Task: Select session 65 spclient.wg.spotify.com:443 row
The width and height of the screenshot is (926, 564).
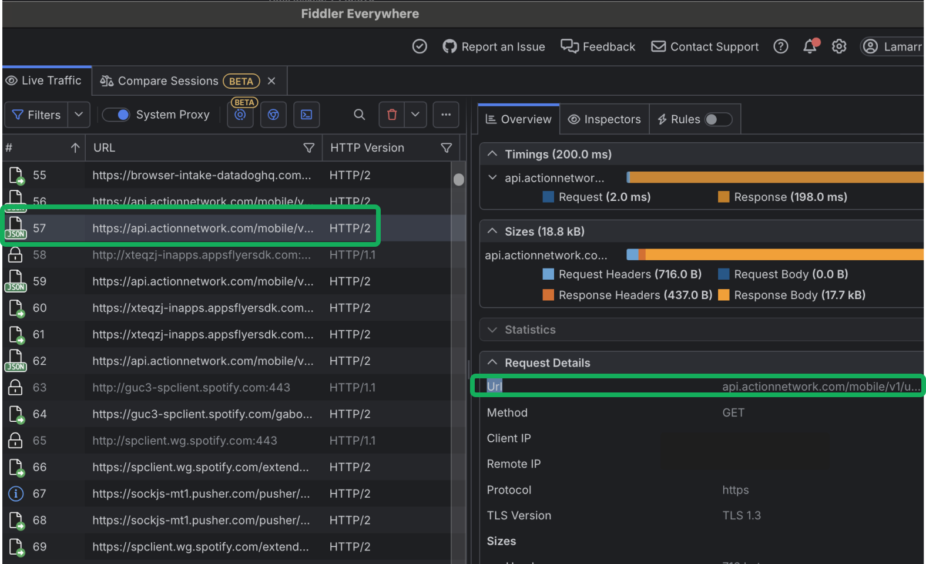Action: pos(227,441)
